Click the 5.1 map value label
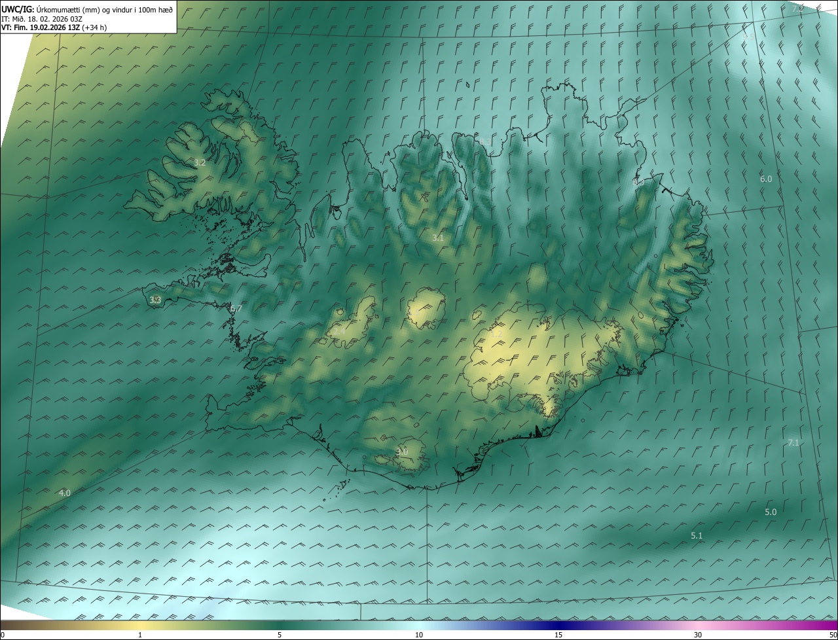The height and width of the screenshot is (640, 838). tap(697, 535)
